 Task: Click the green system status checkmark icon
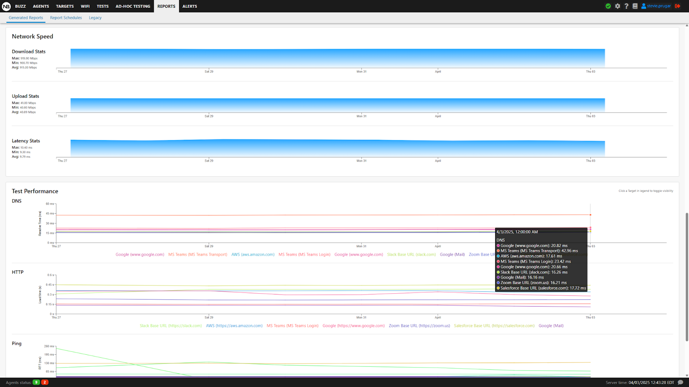click(608, 6)
